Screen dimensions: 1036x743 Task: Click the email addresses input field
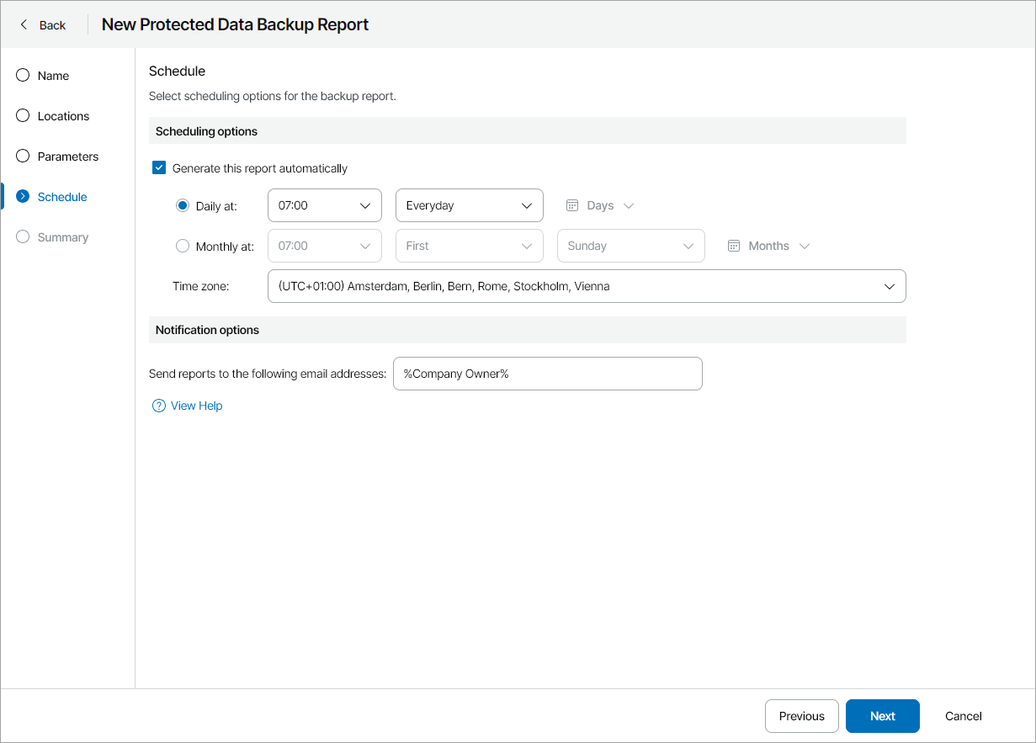pos(547,373)
